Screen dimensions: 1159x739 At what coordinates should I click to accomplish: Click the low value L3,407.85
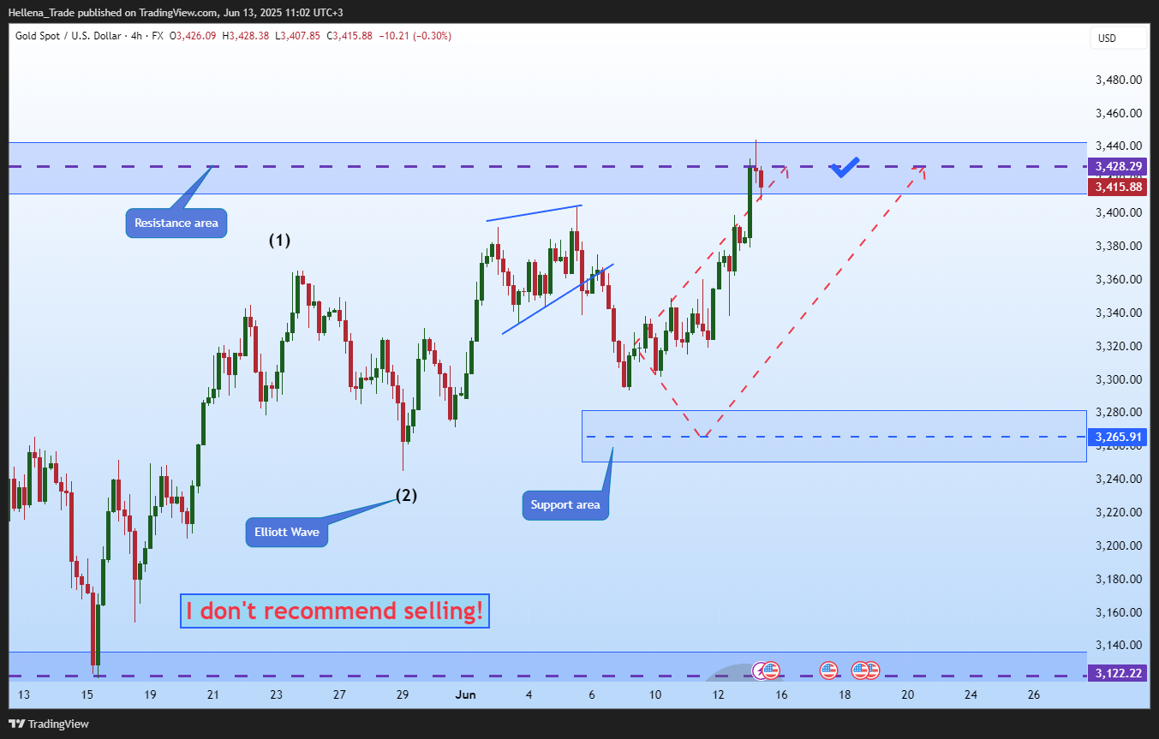(x=297, y=36)
